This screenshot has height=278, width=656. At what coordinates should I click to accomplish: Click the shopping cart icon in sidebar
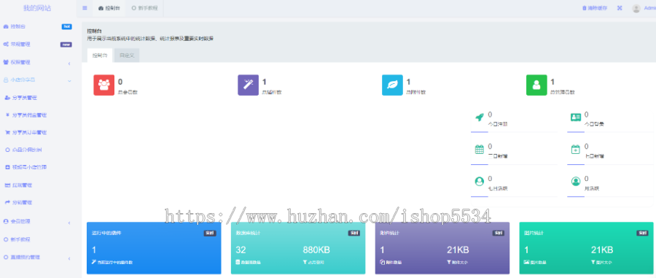7,132
